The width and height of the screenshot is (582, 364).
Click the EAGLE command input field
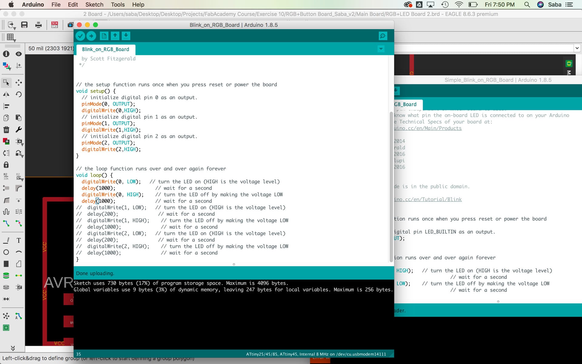coord(484,48)
